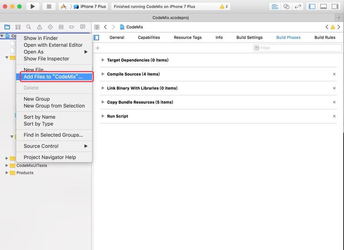Switch to Assistant editor
Image resolution: width=344 pixels, height=250 pixels.
tap(286, 7)
